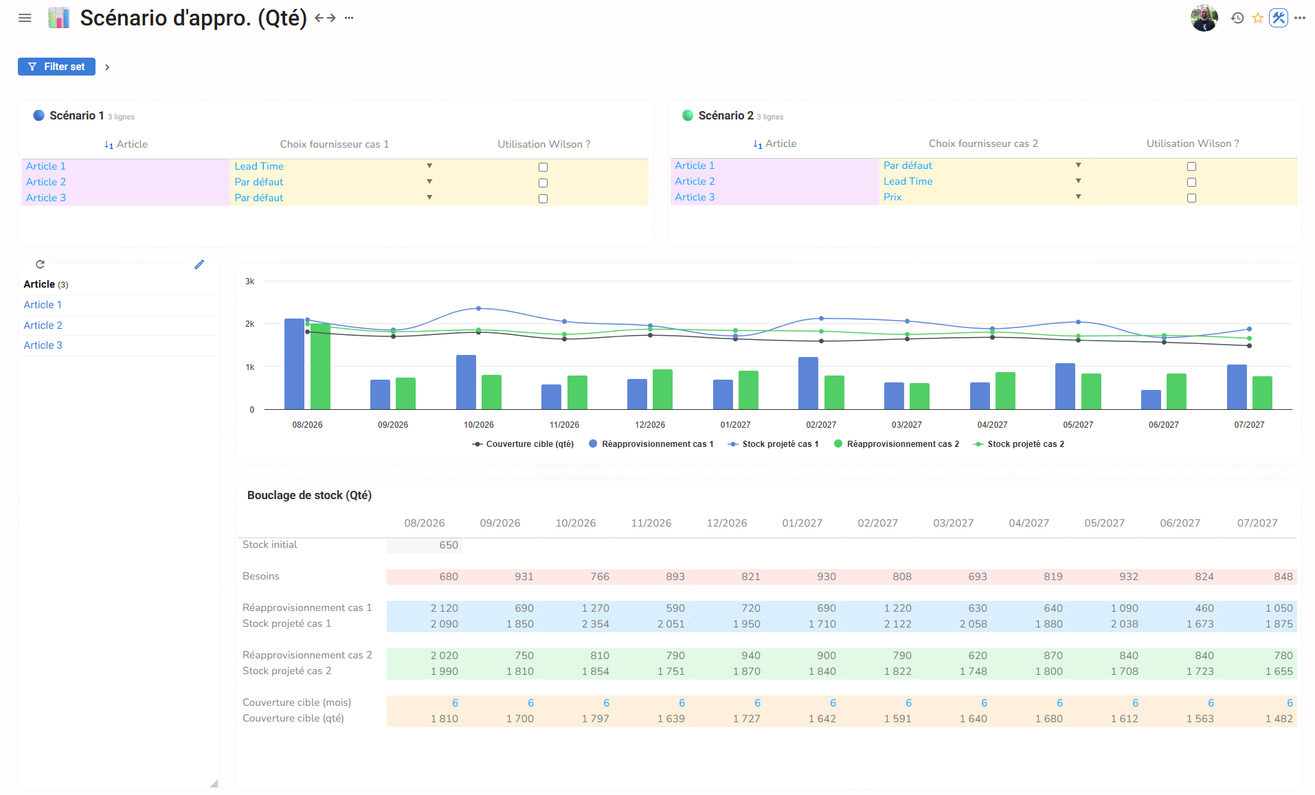1315x795 pixels.
Task: Open Article 2 link in Scénario 1 table
Action: pyautogui.click(x=46, y=182)
